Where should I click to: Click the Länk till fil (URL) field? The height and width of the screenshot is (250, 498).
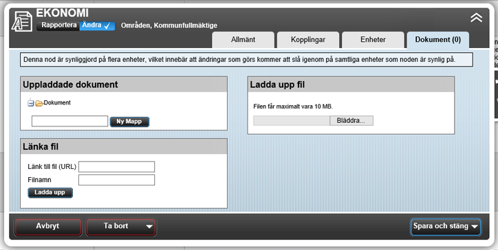(116, 167)
